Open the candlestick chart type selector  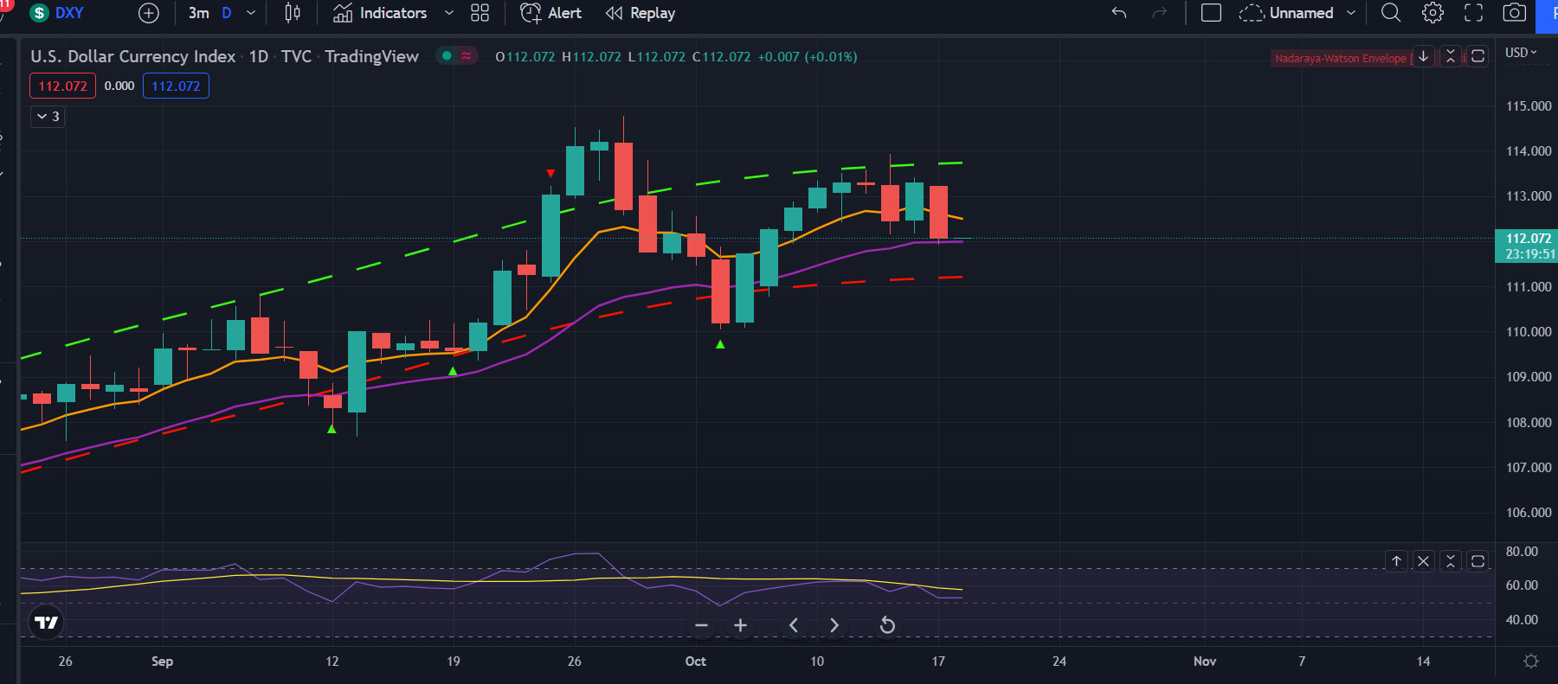[x=293, y=13]
